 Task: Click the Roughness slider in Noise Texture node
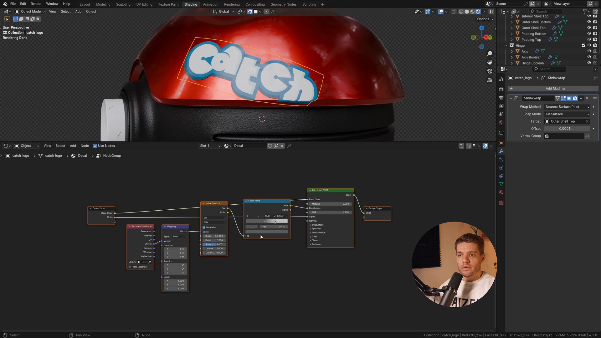coord(214,244)
